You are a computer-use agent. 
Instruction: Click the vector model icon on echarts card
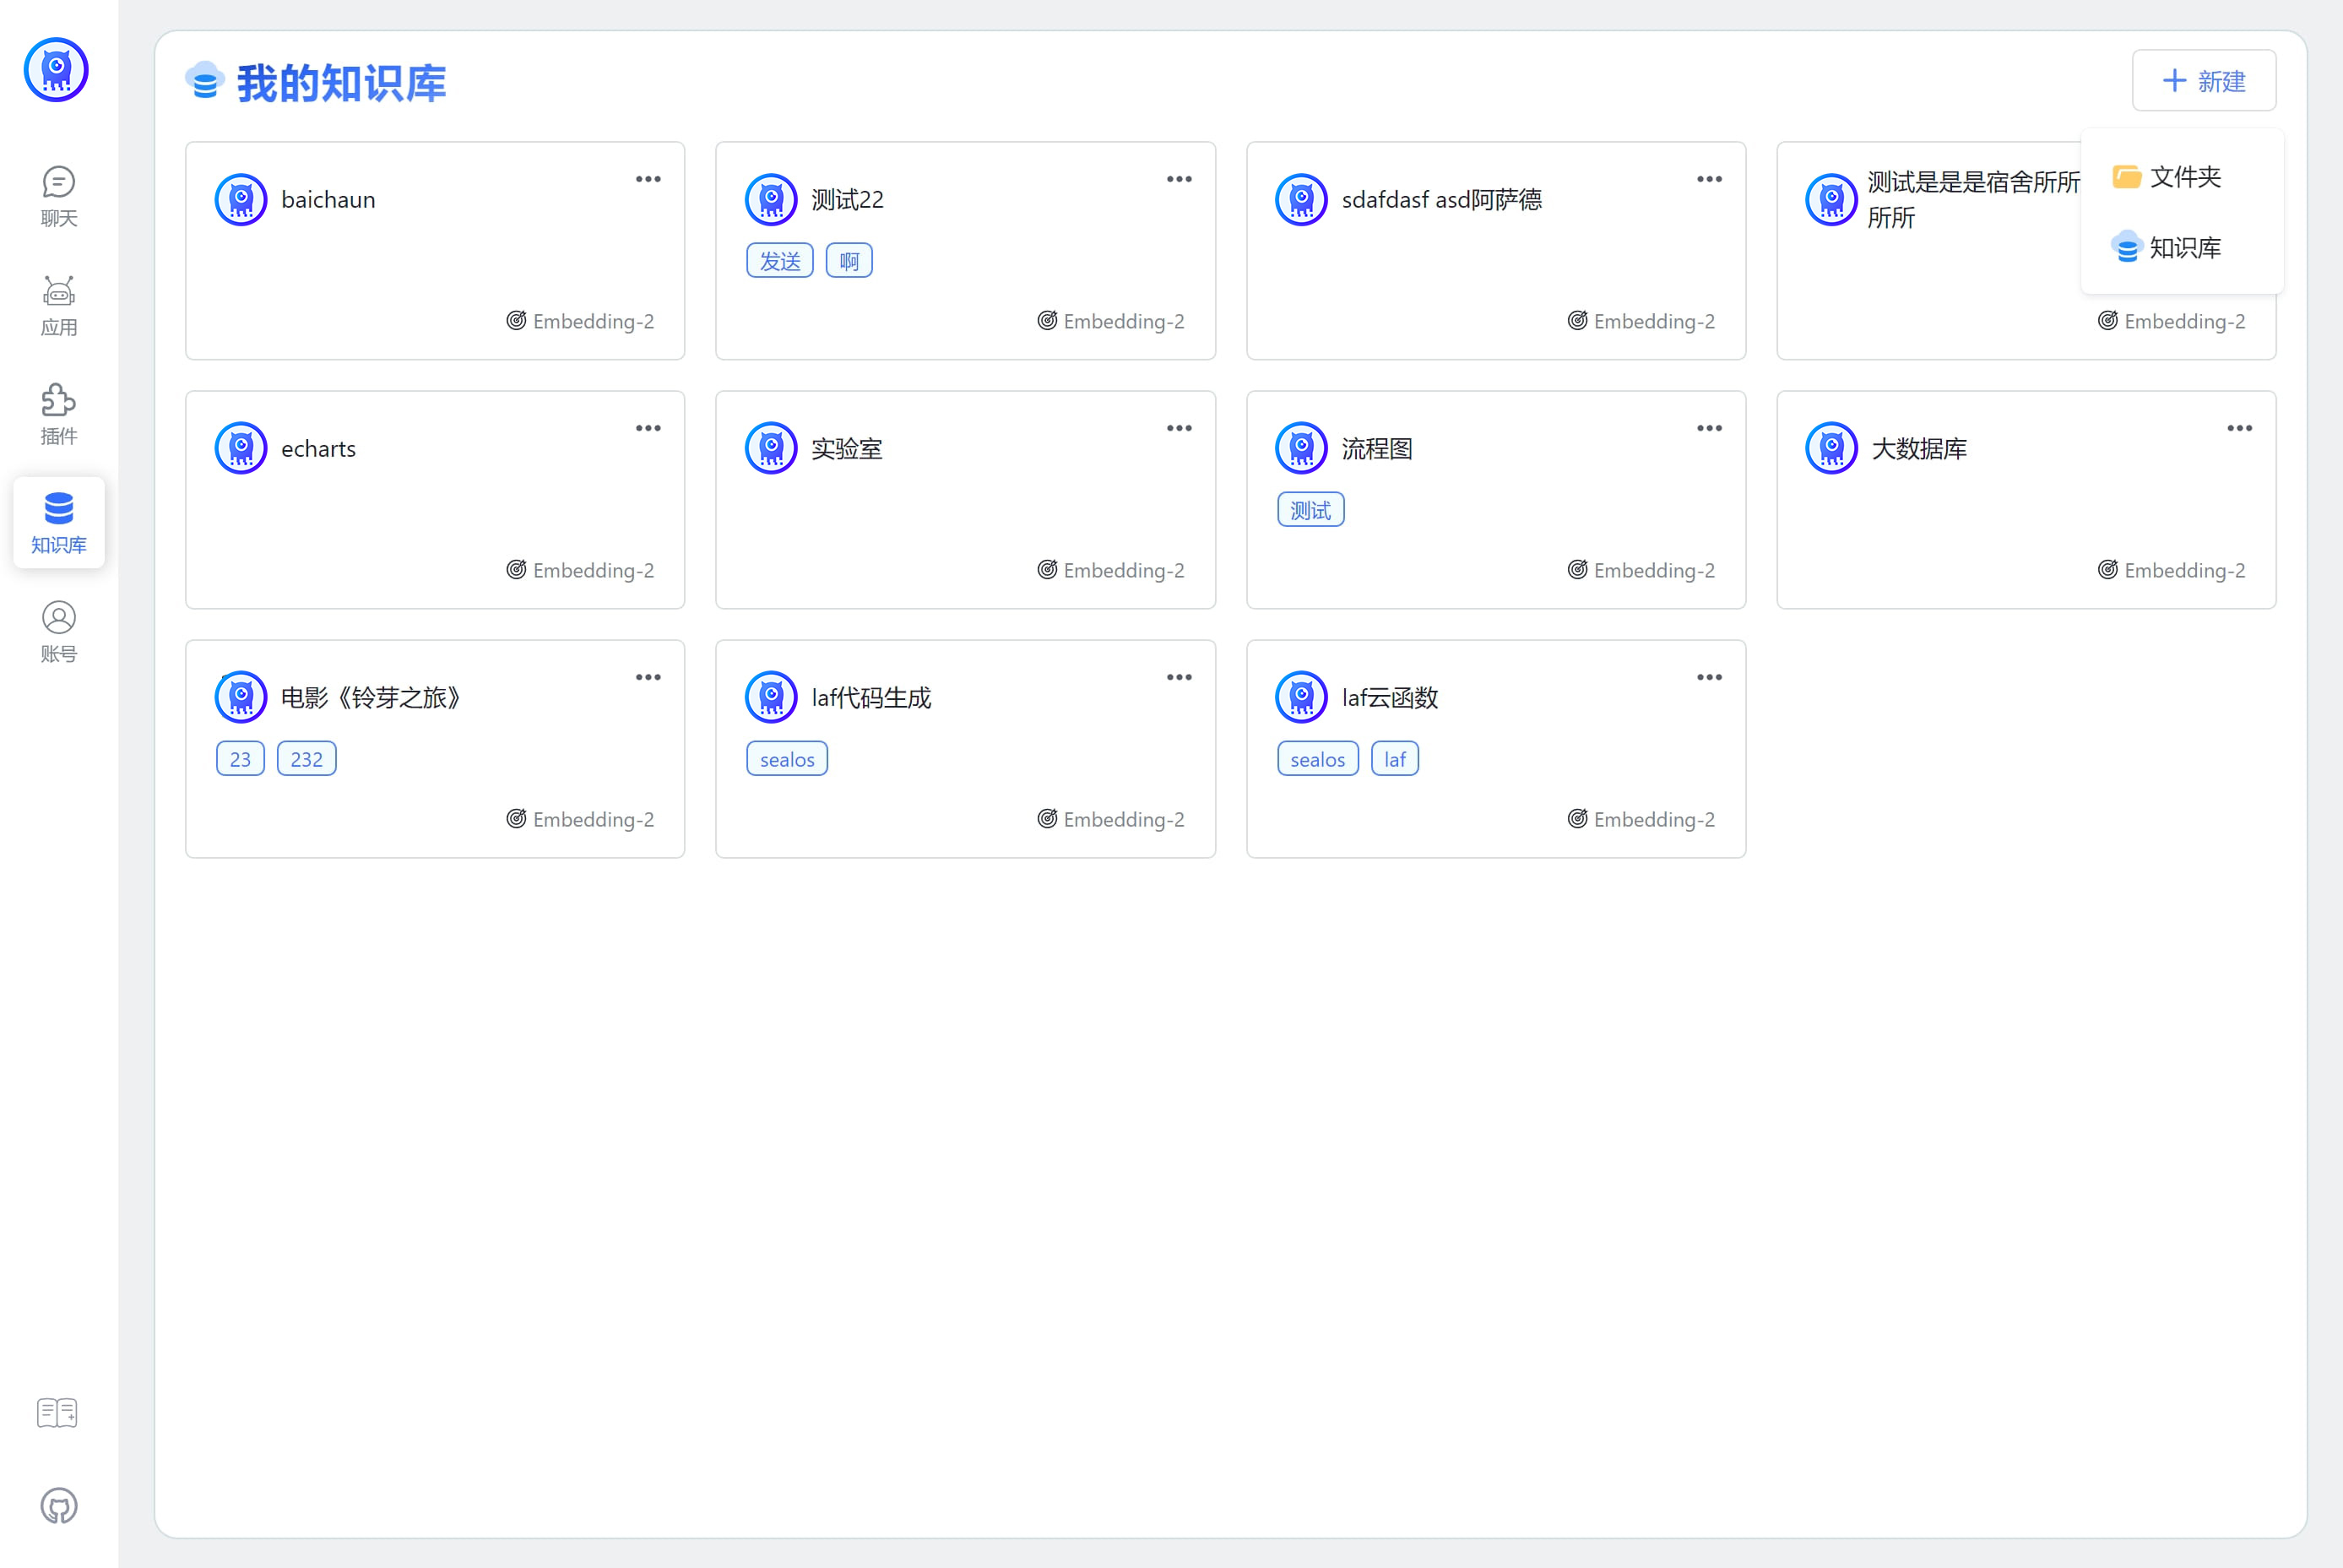516,570
